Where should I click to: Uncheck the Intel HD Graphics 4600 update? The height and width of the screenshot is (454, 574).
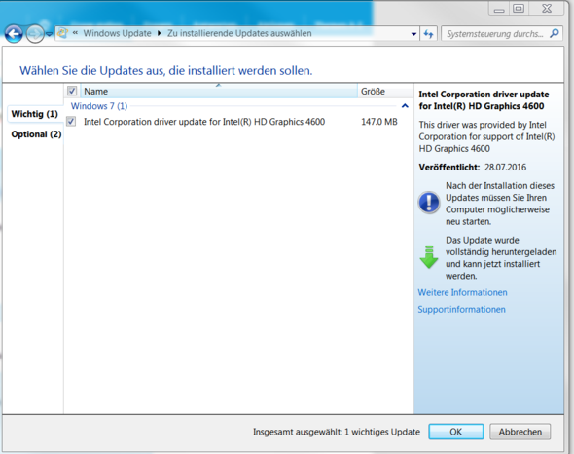(x=71, y=122)
